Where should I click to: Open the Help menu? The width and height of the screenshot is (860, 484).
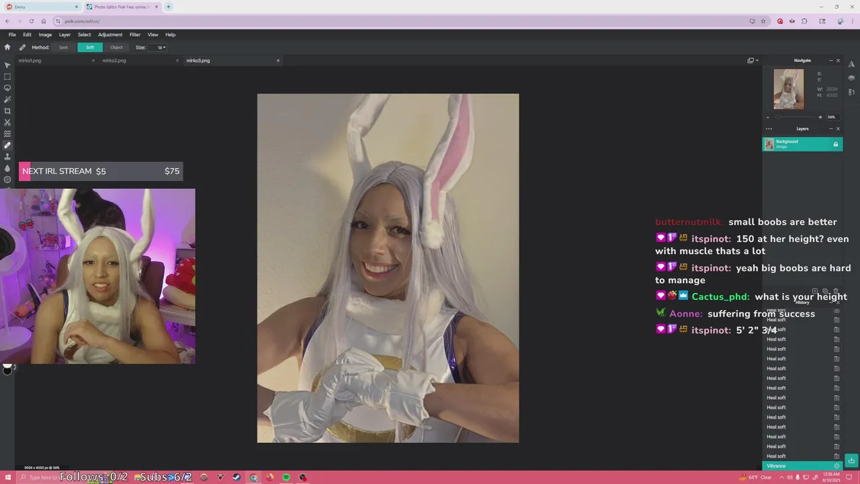tap(171, 34)
